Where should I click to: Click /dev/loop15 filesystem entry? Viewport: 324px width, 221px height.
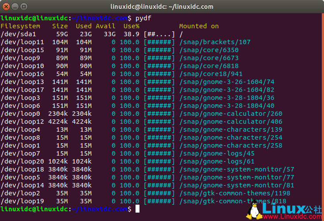pyautogui.click(x=23, y=50)
